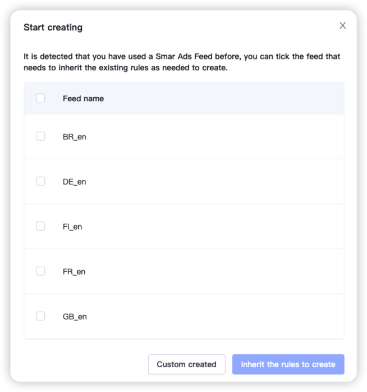Close the Start creating dialog
367x392 pixels.
coord(342,25)
